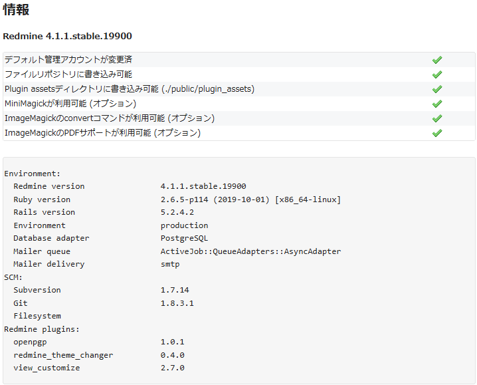Click the production value

point(184,225)
